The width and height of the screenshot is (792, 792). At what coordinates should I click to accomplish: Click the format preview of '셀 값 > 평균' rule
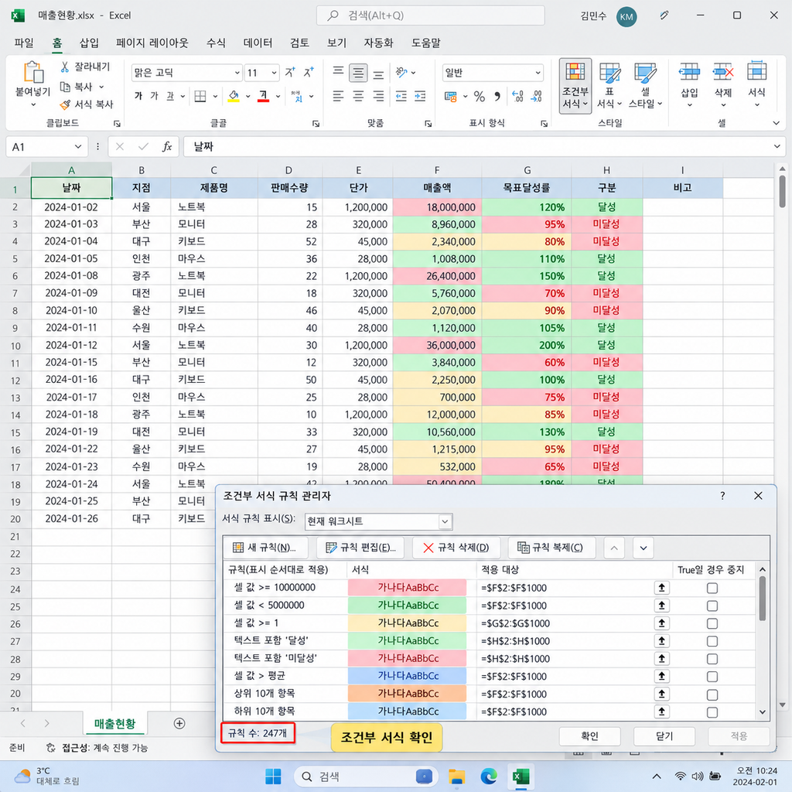[407, 676]
